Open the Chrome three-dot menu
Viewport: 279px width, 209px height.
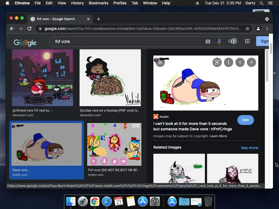tap(267, 29)
